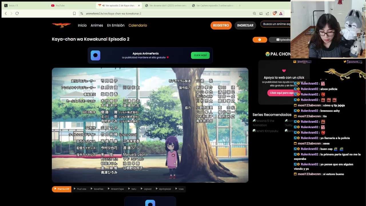Click the Series Recomendadas heading

click(272, 115)
